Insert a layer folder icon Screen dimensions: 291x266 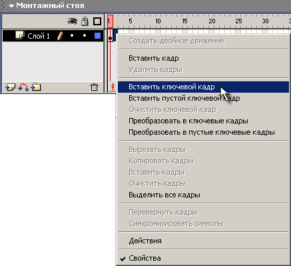tap(36, 87)
